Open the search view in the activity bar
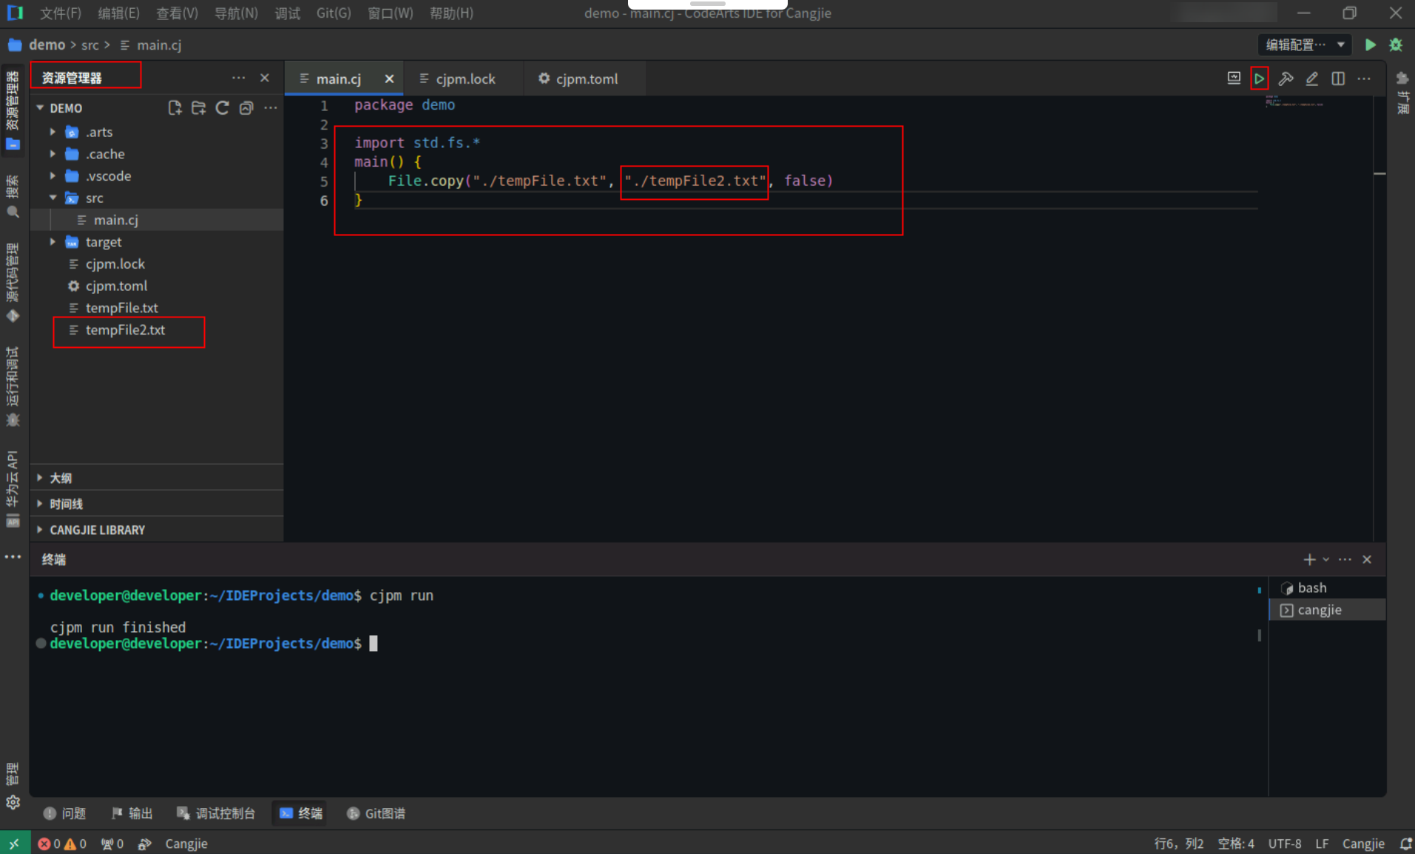 point(13,197)
